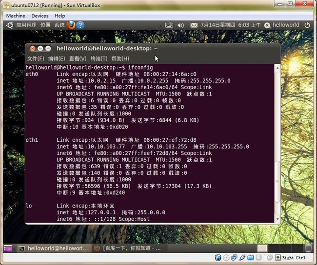Click IP address 10.0.2.15
This screenshot has height=265, width=317.
click(x=102, y=81)
